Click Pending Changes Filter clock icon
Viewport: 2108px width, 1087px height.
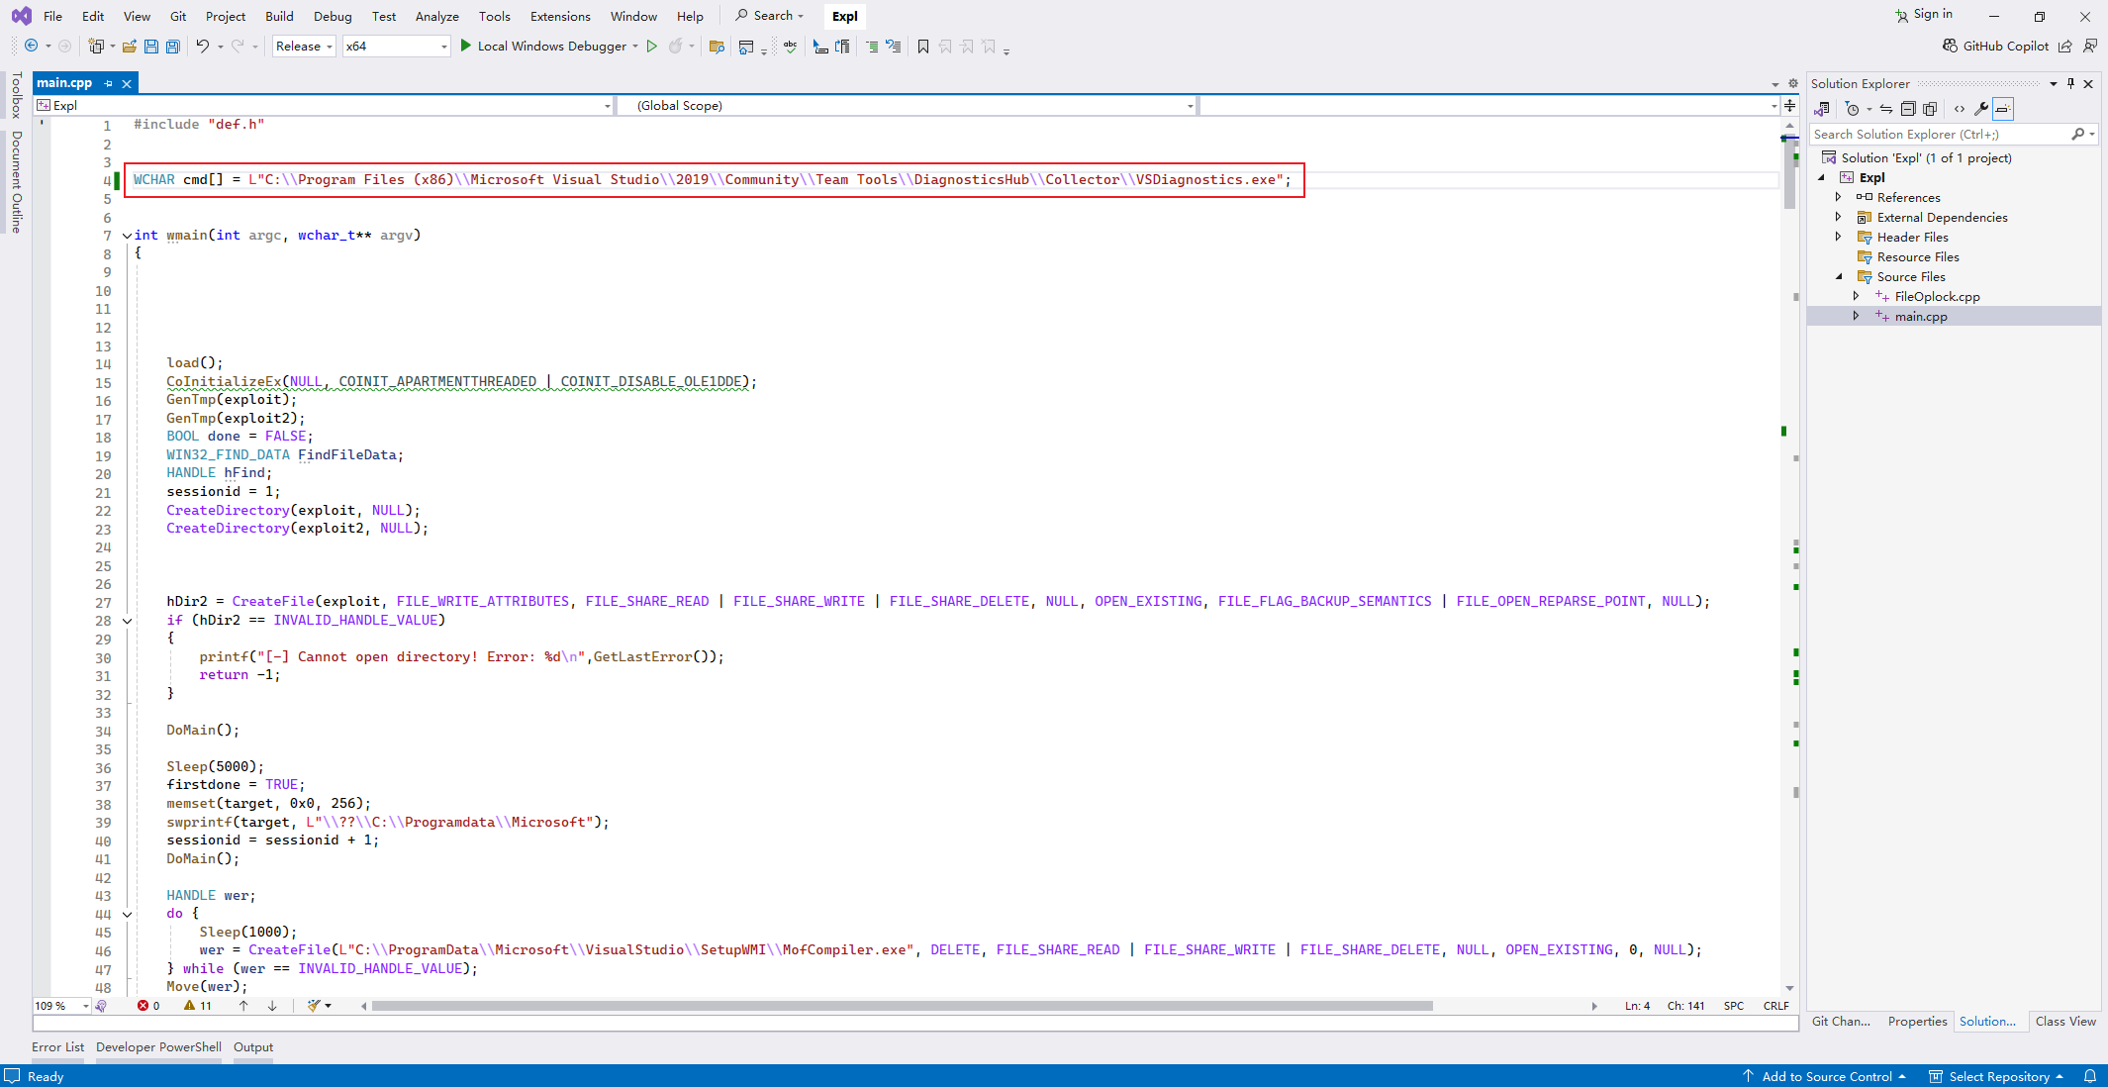point(1853,109)
